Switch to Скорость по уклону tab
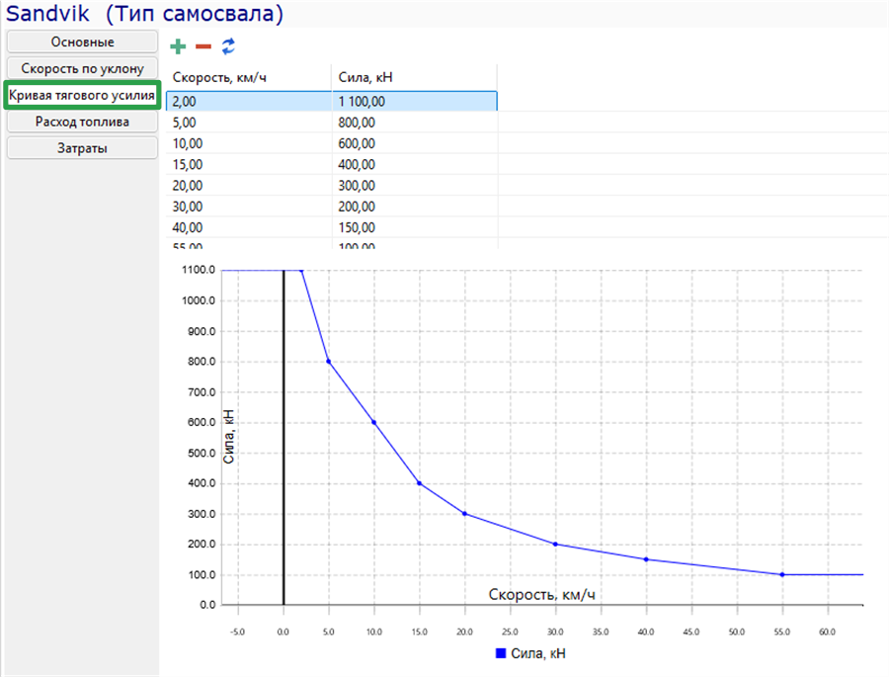The width and height of the screenshot is (889, 677). tap(82, 68)
